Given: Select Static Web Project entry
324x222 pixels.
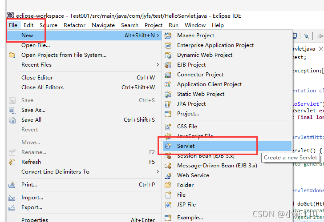Looking at the screenshot, I should coord(227,94).
